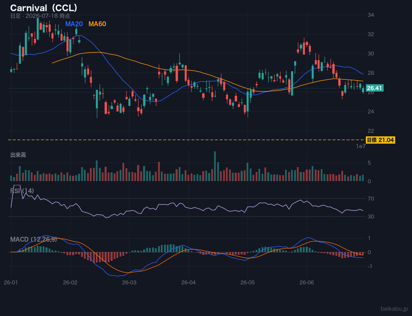Click the 1e7 volume scale label
The width and height of the screenshot is (412, 316).
pos(361,146)
